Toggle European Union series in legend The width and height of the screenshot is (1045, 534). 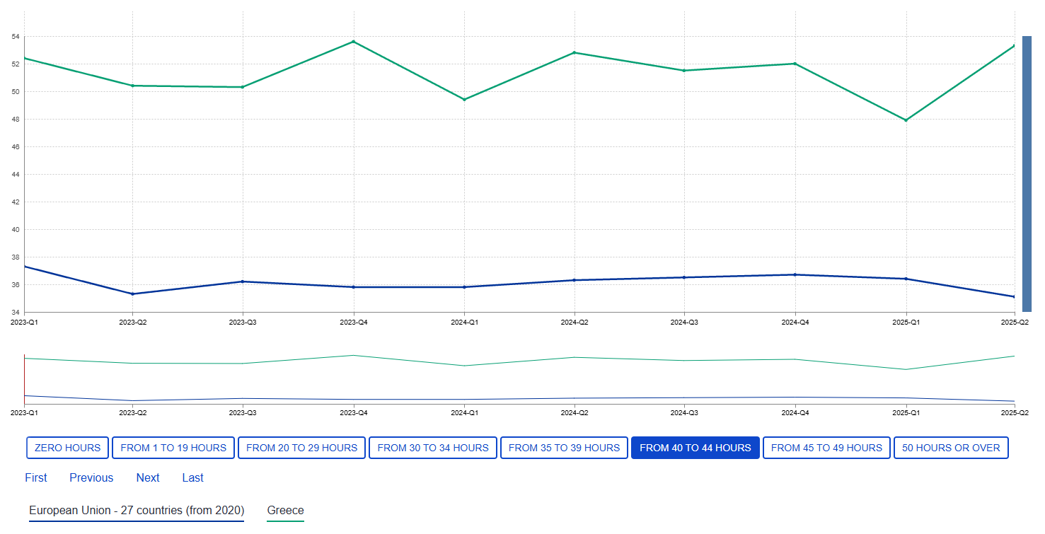137,511
